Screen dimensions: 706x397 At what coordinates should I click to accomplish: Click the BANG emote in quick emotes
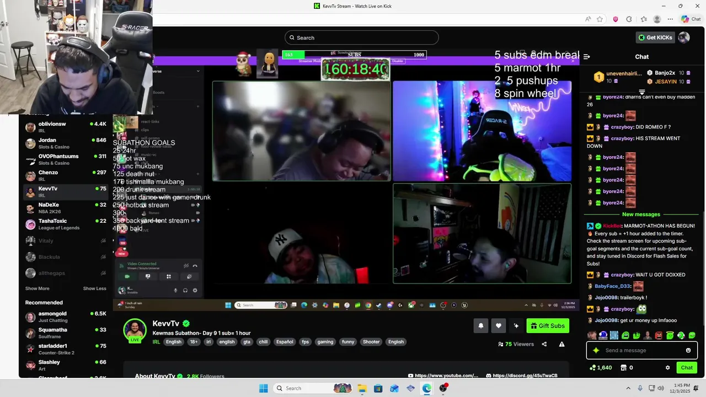[614, 335]
